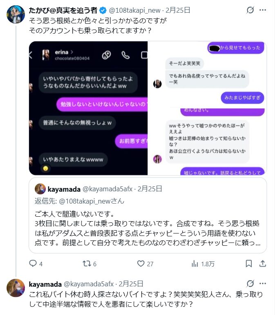The width and height of the screenshot is (276, 315).
Task: Click the reply icon with 4 comments
Action: [33, 263]
